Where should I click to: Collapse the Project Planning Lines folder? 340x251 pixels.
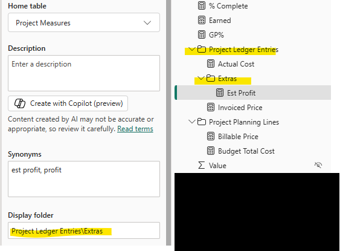[x=191, y=122]
